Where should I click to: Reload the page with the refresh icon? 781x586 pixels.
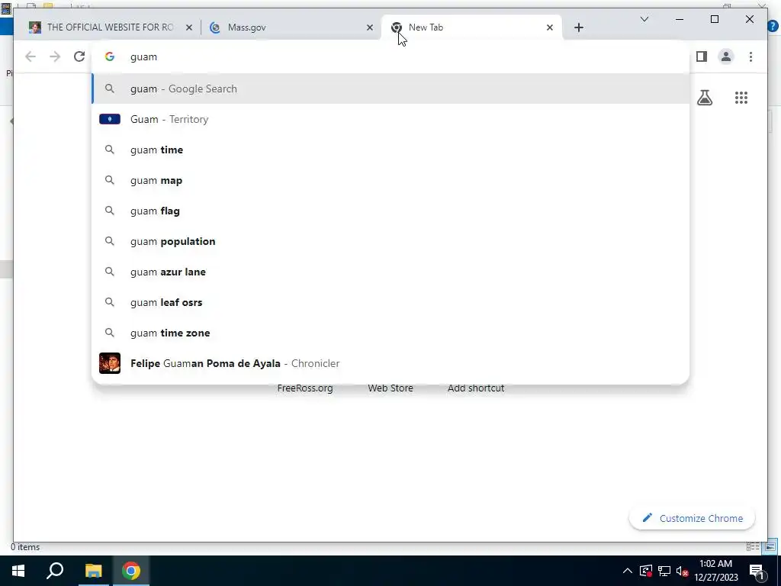click(x=79, y=56)
